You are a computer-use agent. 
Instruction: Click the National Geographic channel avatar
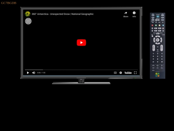27,14
